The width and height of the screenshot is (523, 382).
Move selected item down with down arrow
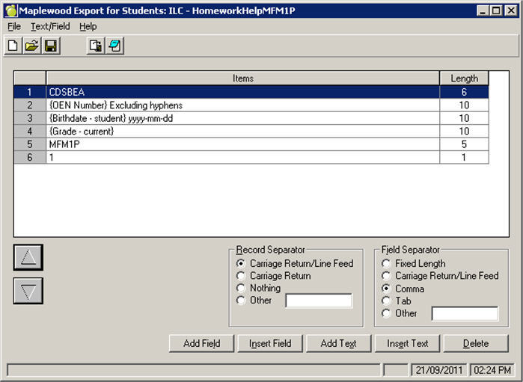coord(28,291)
